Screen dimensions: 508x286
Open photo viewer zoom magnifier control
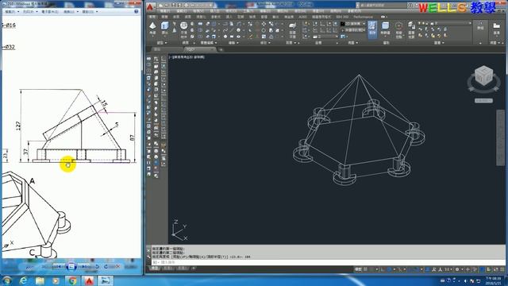pos(30,267)
